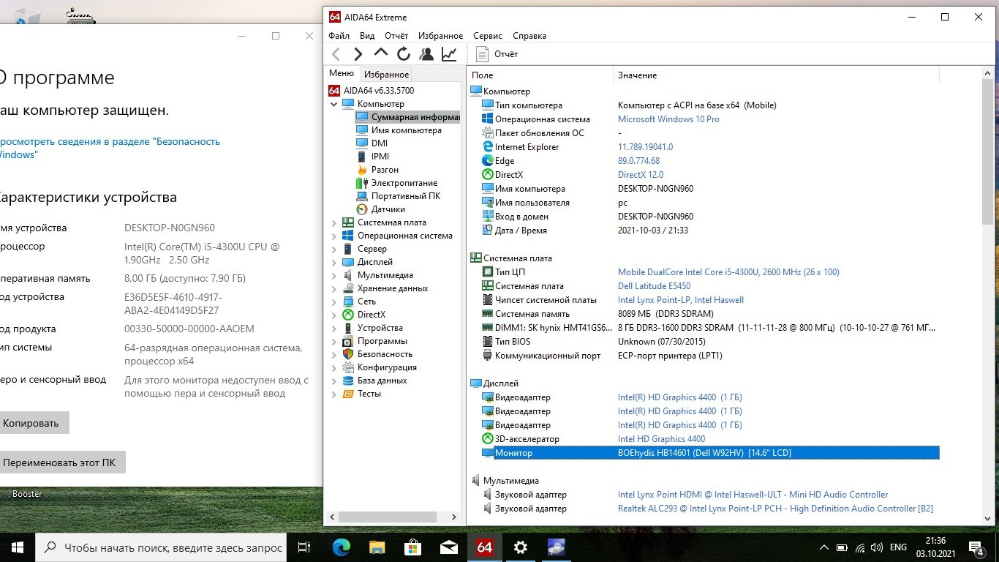Screen dimensions: 999x562
Task: Expand the Сеть tree node
Action: 334,301
